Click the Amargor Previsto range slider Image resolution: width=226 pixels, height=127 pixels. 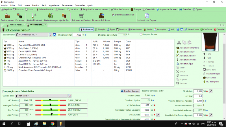coord(51,105)
